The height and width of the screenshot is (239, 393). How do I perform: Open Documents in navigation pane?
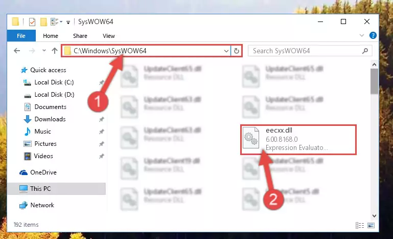tap(51, 107)
